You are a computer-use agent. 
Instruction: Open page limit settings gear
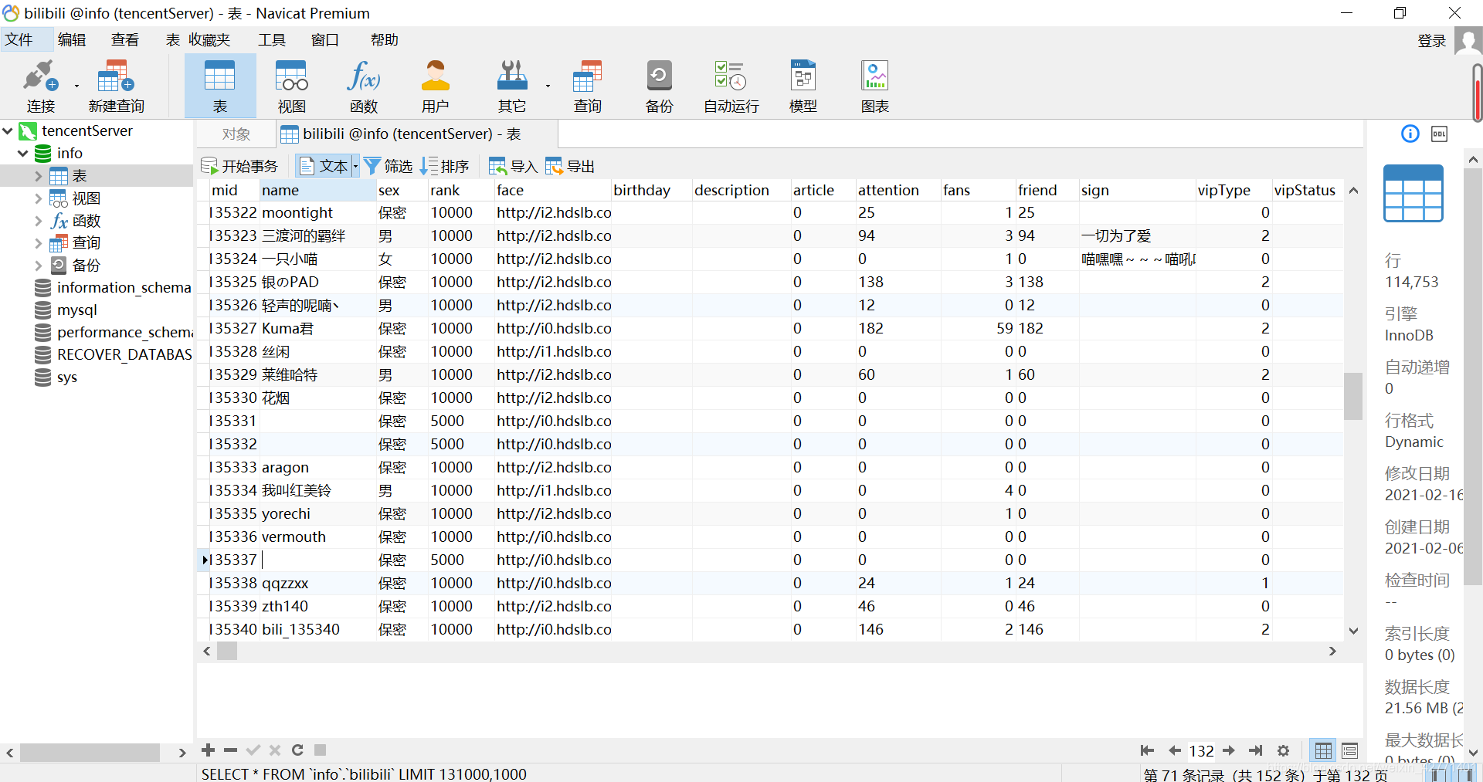(1283, 750)
